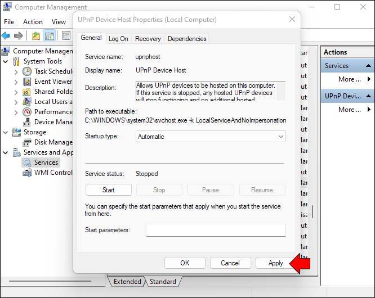Open the File menu
Image resolution: width=375 pixels, height=298 pixels.
pos(9,22)
